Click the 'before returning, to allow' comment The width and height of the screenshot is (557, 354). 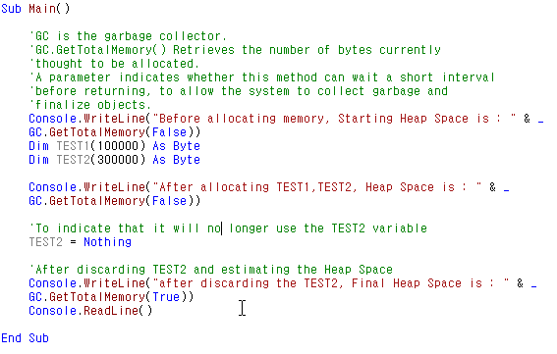pyautogui.click(x=239, y=91)
